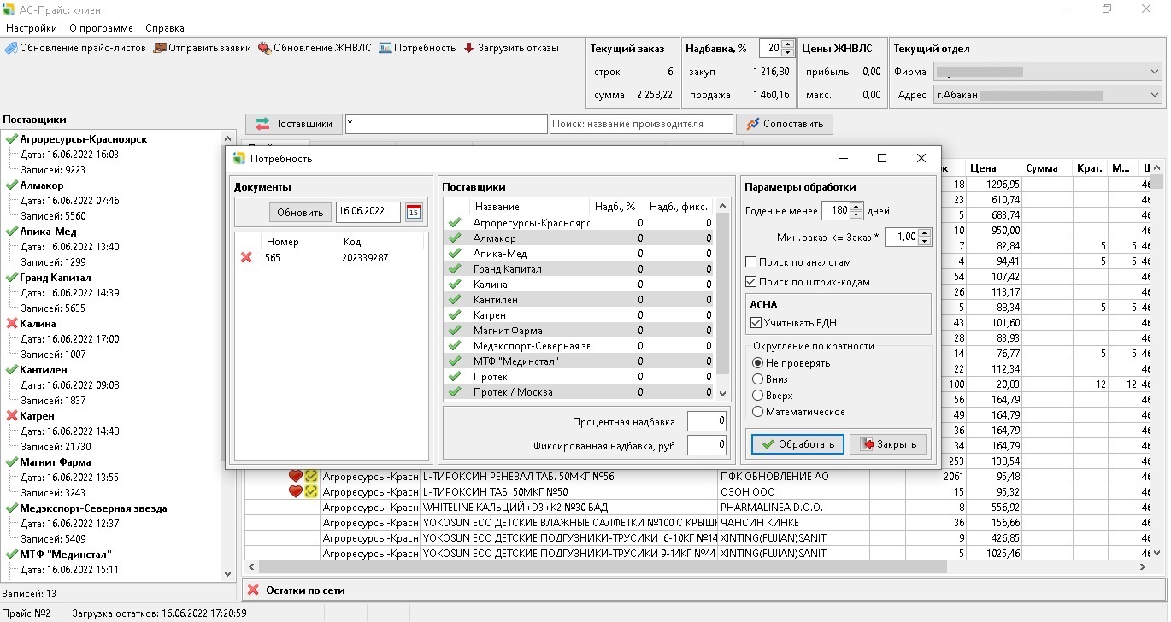Click the search field containing asterisk

pyautogui.click(x=445, y=124)
